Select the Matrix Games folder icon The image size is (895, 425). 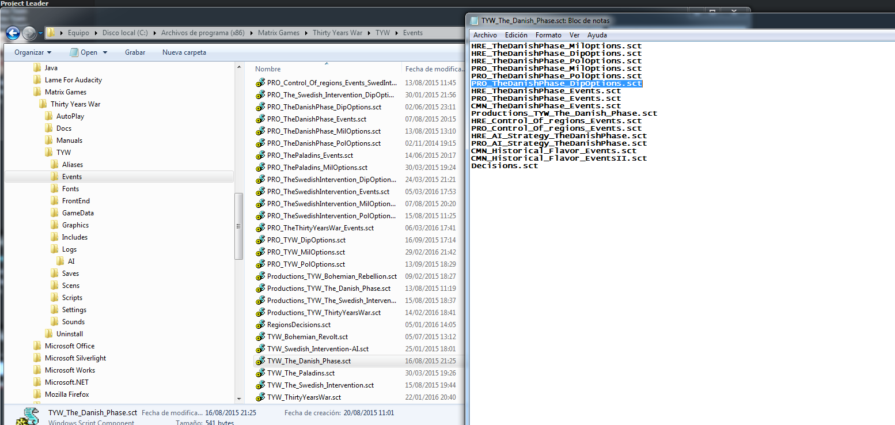37,92
